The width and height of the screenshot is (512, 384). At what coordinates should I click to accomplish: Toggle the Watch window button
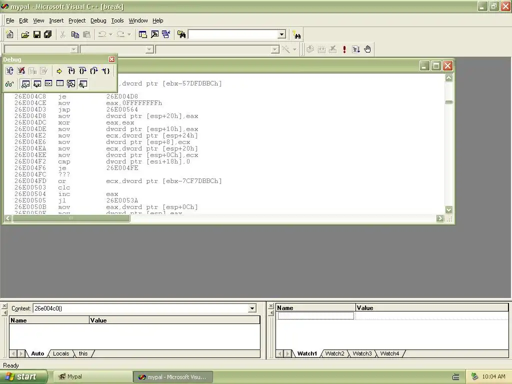click(25, 84)
